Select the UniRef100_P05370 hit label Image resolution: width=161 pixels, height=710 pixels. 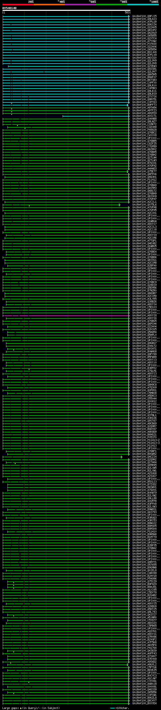click(x=144, y=437)
